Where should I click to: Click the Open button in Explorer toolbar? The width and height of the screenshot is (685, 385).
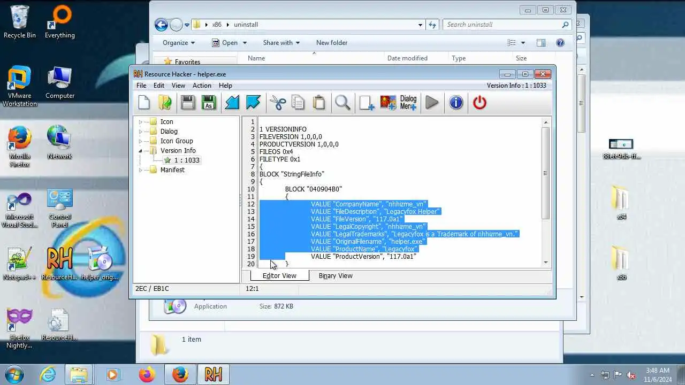pos(225,43)
